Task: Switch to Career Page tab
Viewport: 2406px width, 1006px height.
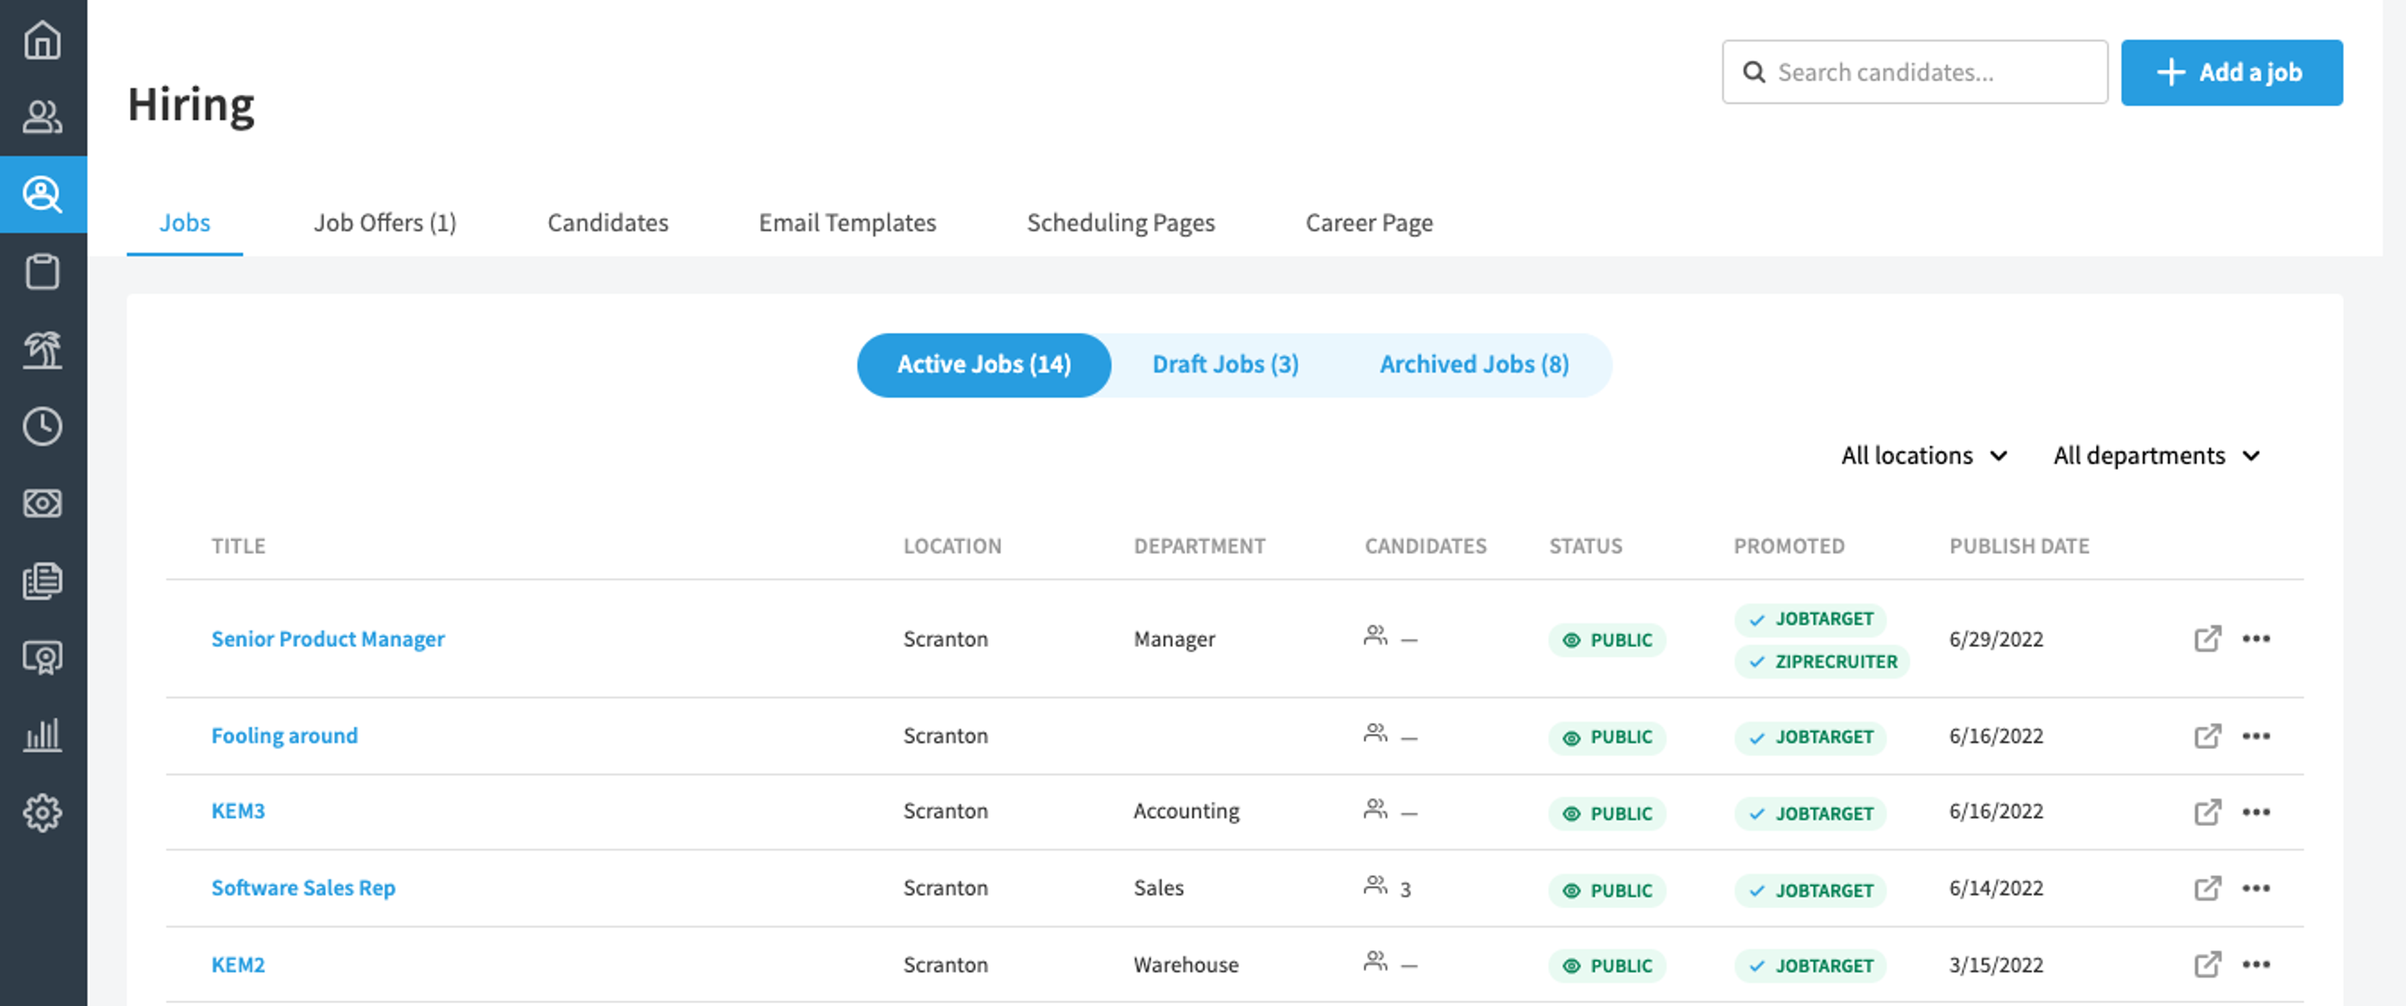Action: click(x=1369, y=222)
